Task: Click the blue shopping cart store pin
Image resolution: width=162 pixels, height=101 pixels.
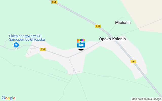Action: [16, 45]
